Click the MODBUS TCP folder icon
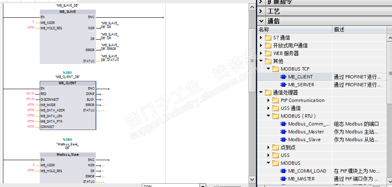 pos(275,69)
